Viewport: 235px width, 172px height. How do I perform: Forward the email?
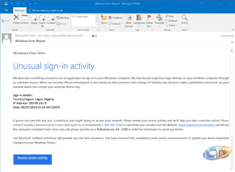pyautogui.click(x=51, y=20)
